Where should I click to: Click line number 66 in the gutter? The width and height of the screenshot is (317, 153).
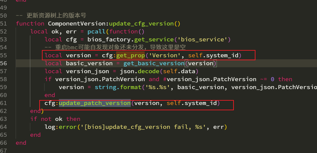pyautogui.click(x=4, y=143)
